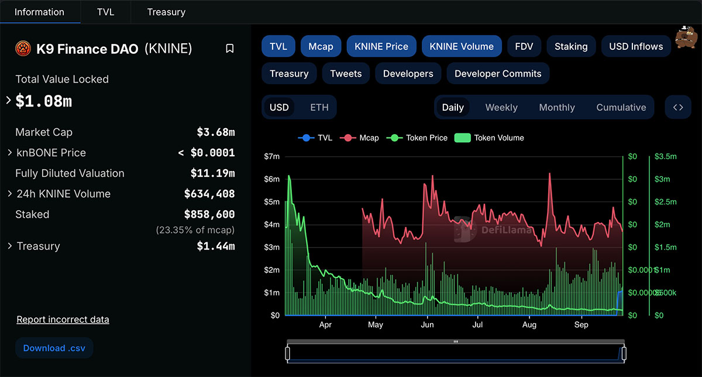Enable the FDV chart metric
Image resolution: width=702 pixels, height=377 pixels.
click(524, 46)
